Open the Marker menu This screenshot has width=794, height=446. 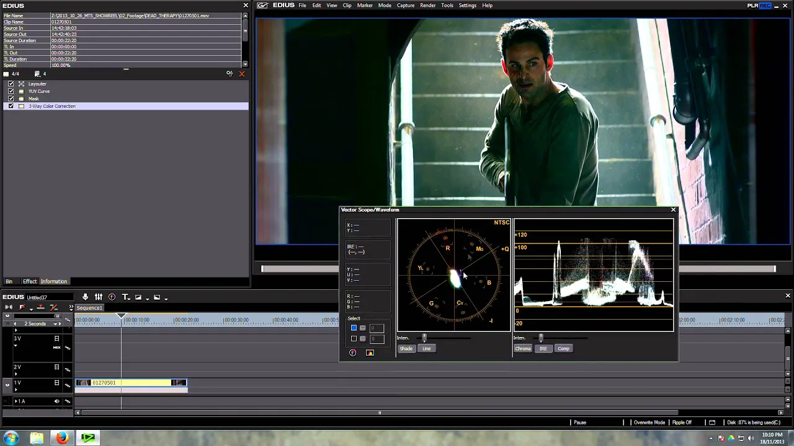365,6
